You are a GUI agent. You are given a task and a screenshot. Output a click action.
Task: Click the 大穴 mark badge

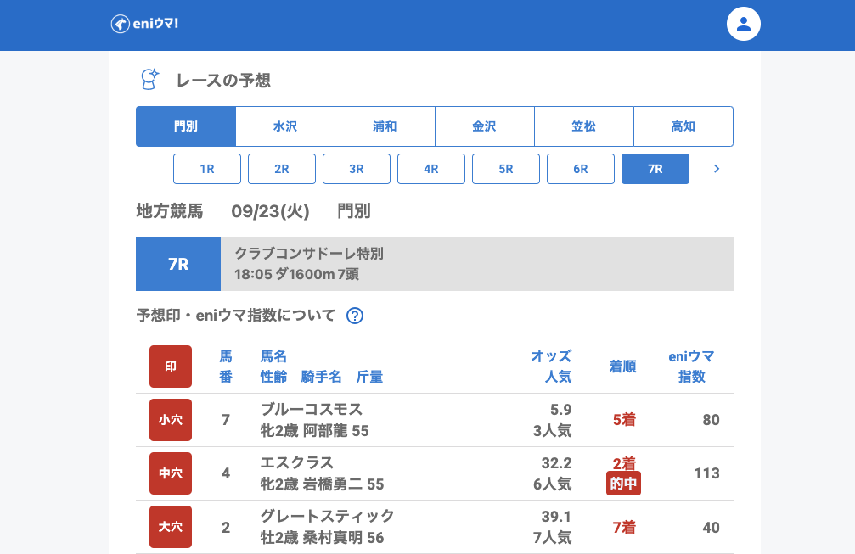pos(171,527)
